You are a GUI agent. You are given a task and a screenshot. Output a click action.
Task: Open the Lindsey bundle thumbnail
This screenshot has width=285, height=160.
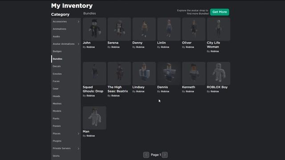click(x=144, y=73)
